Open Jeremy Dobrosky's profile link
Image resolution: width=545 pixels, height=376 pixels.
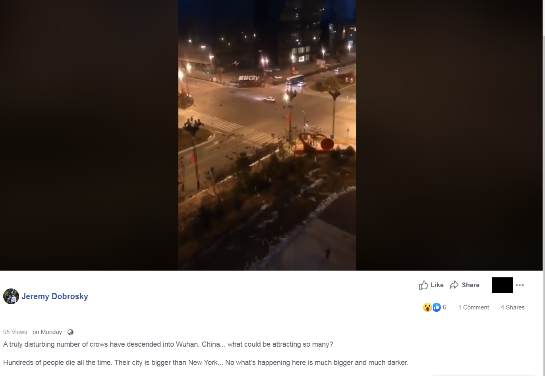(55, 296)
